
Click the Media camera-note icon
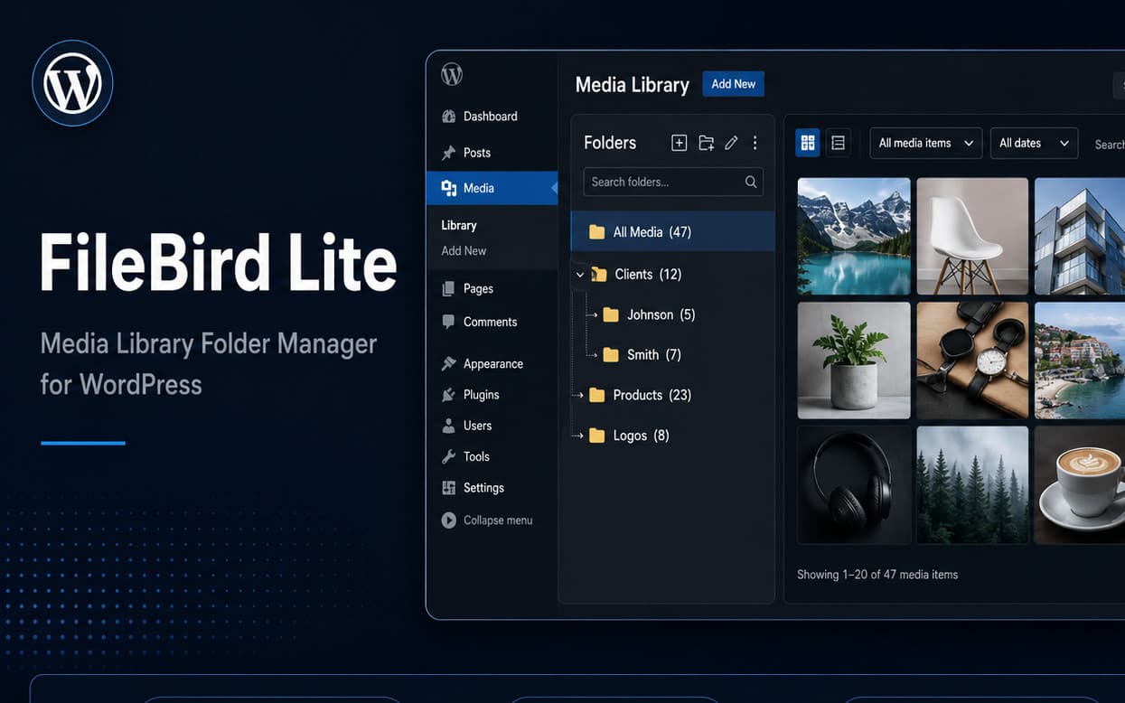pos(448,188)
